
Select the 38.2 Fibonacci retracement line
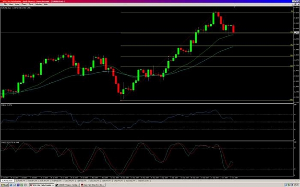click(x=207, y=46)
